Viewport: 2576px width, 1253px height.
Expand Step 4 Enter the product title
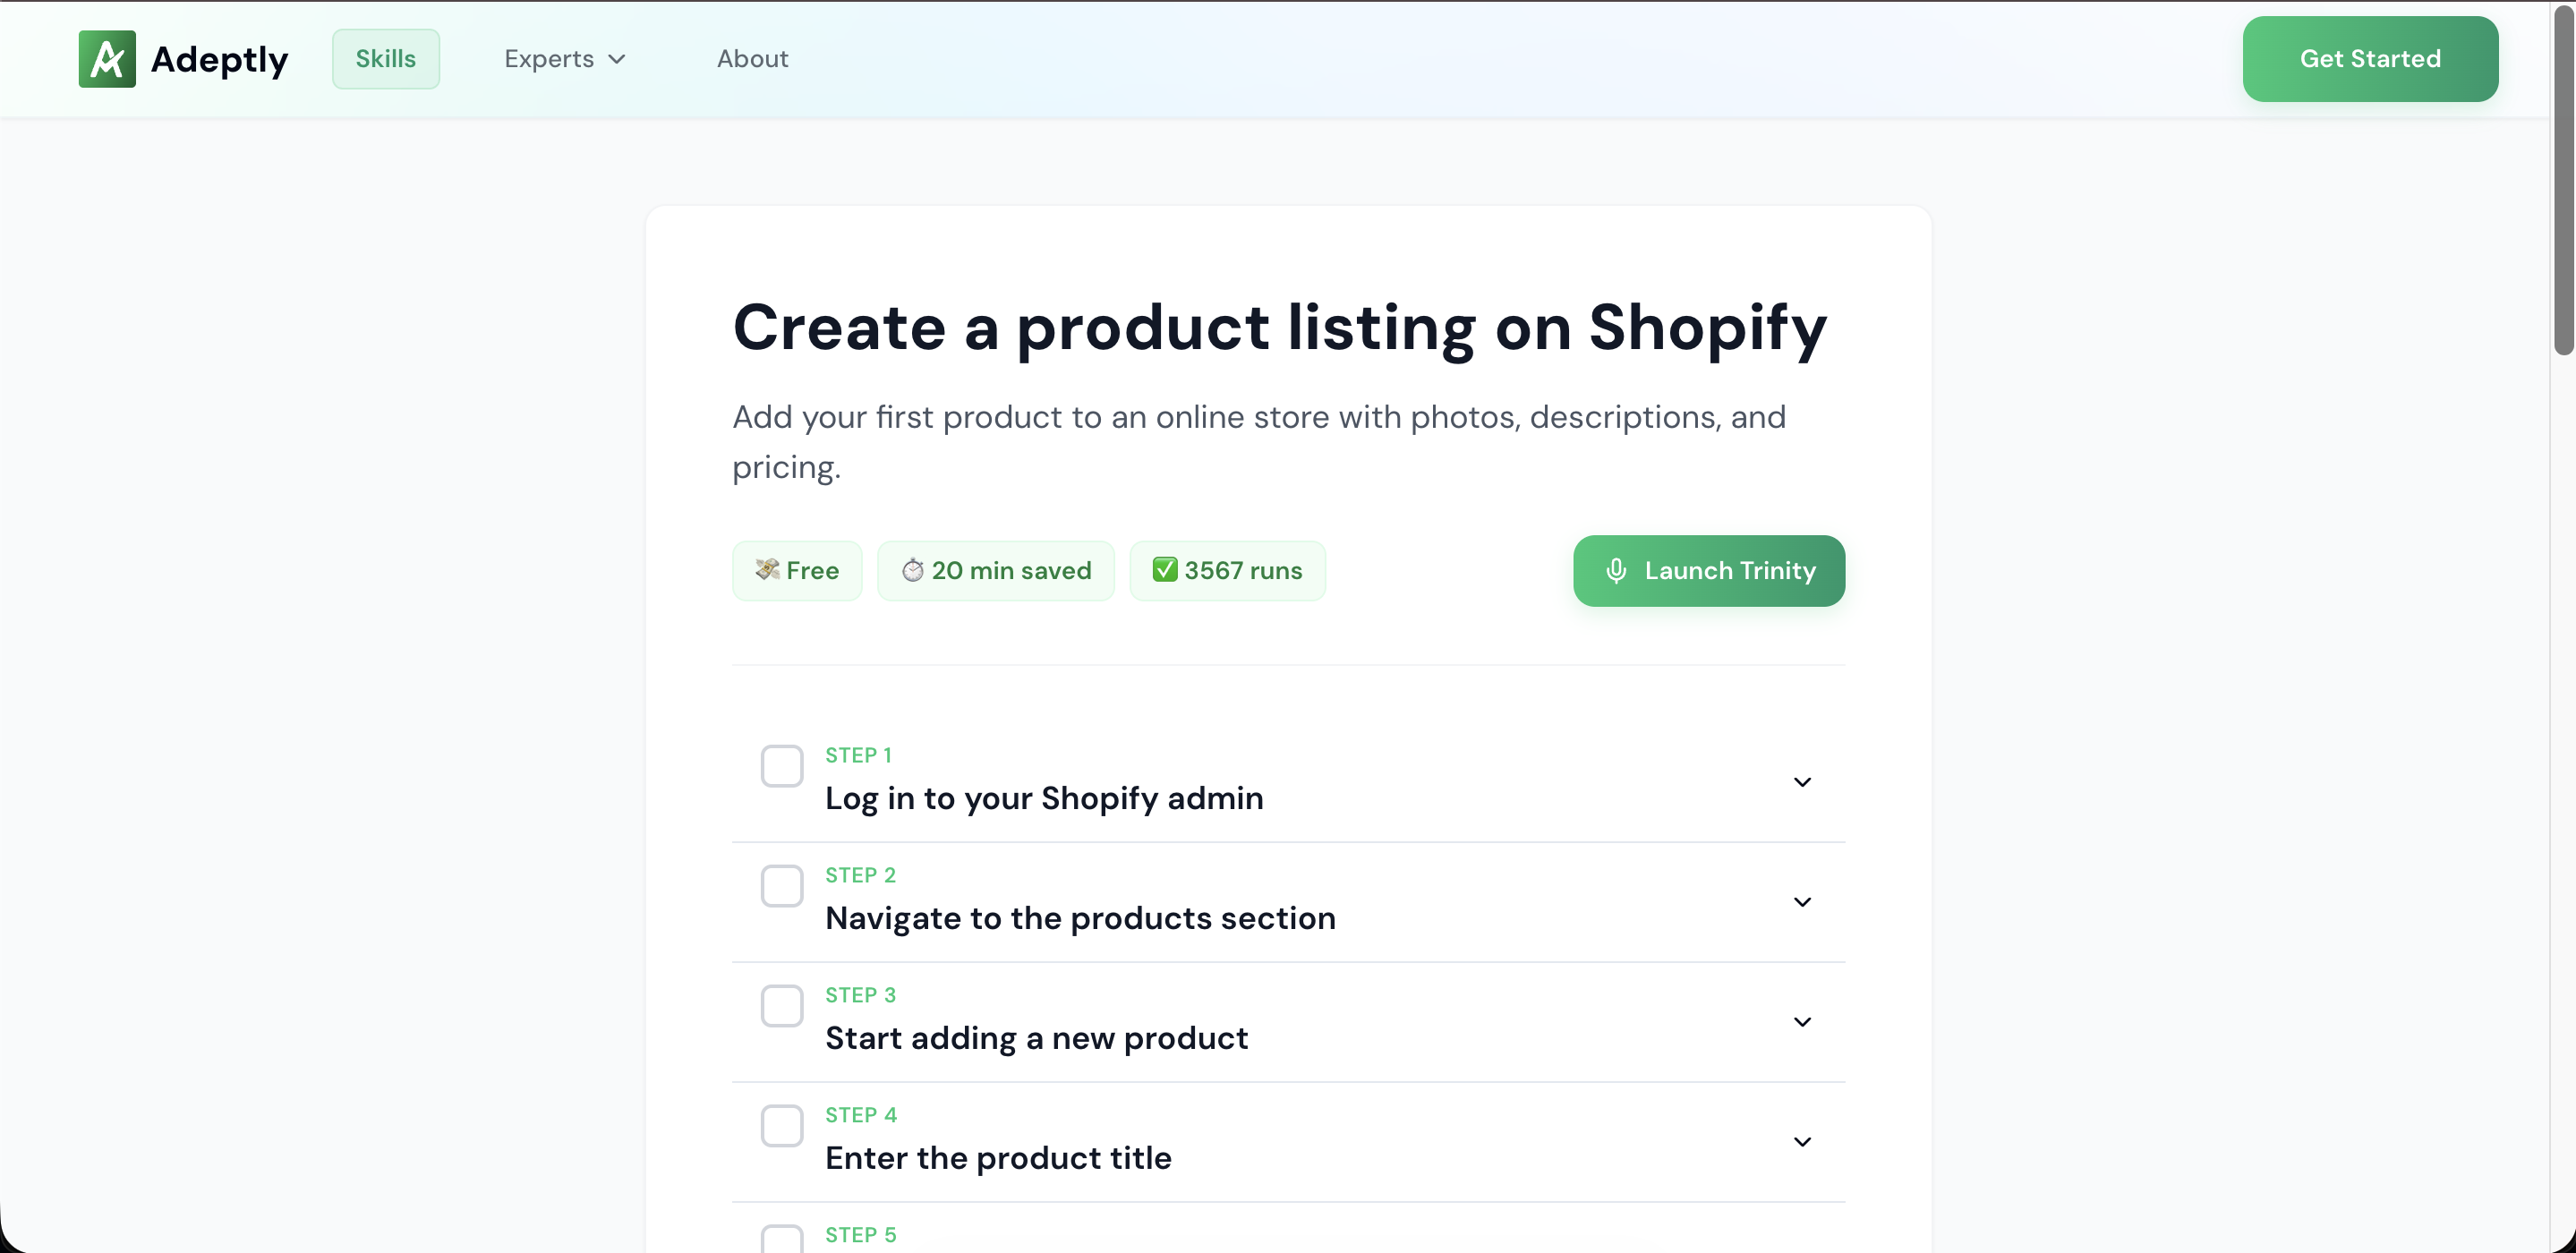pos(1802,1142)
